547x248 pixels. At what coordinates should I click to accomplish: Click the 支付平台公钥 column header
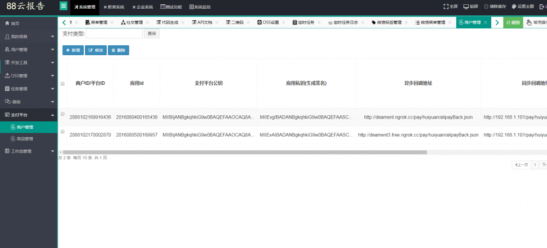click(x=208, y=84)
